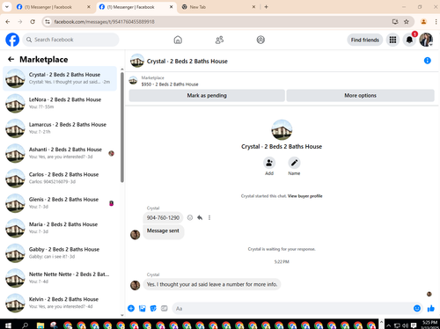Screen dimensions: 440x329
Task: Open the notifications bell
Action: [x=409, y=40]
